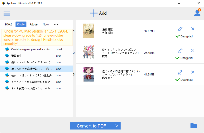Viewport: 204px width, 133px height.
Task: Select 渡くんの××が崩壊寸前（2） in library
Action: point(37,69)
